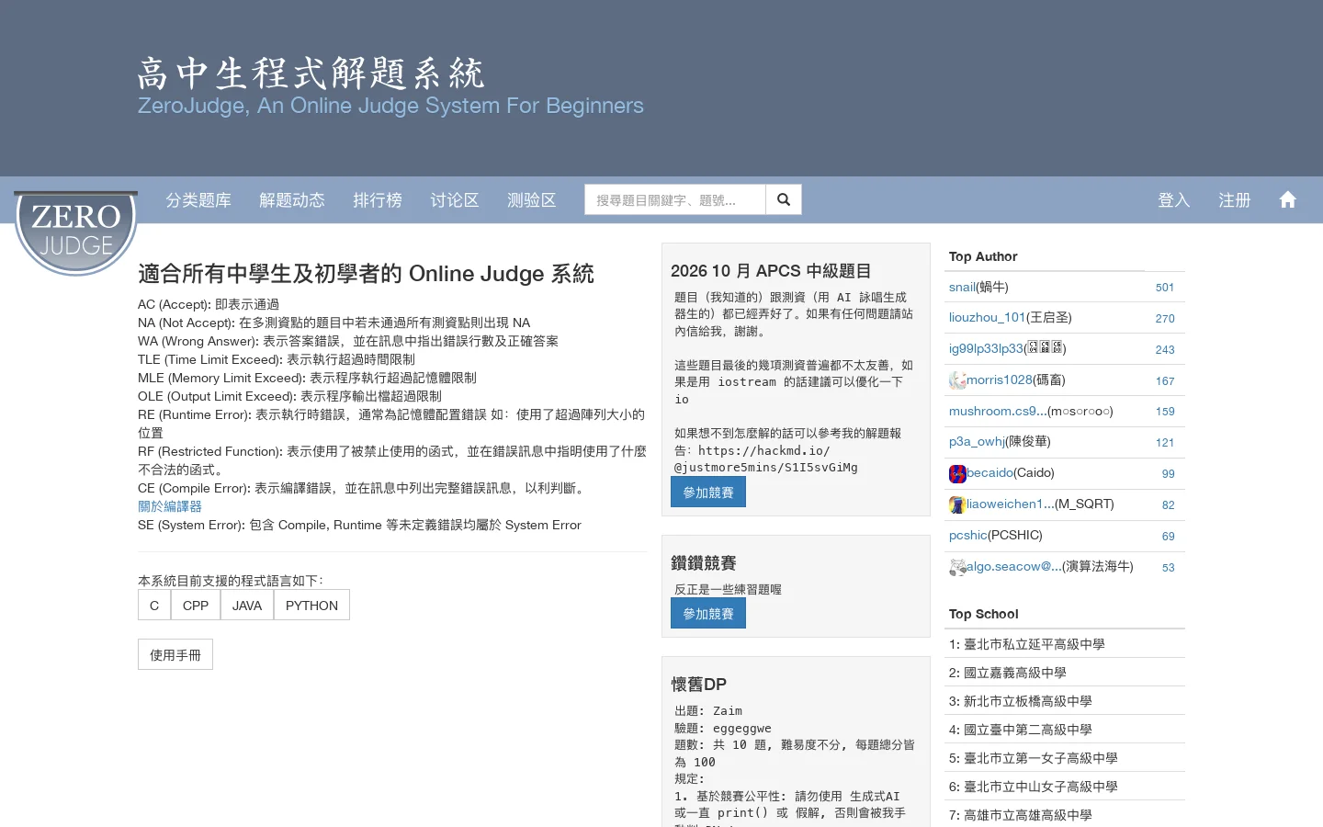Click school 國立臺中第二高級中學

1028,730
